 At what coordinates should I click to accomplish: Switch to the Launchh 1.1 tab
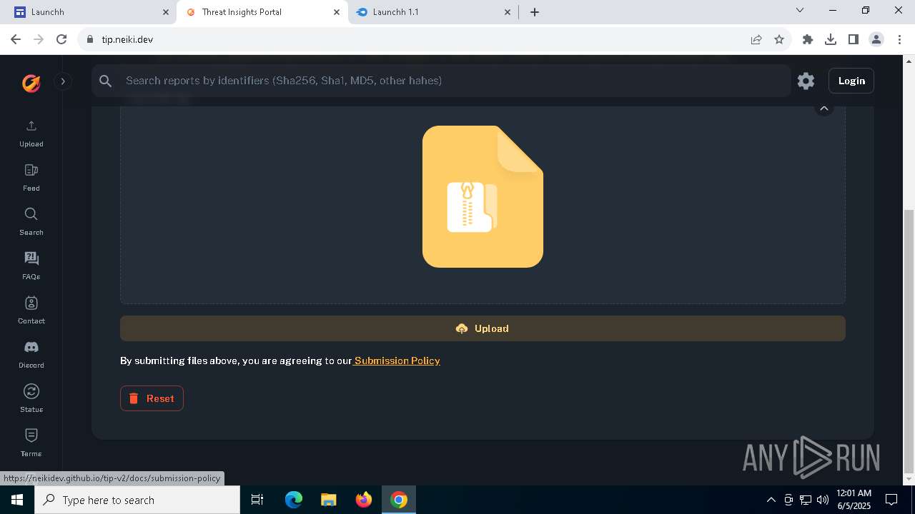point(434,12)
